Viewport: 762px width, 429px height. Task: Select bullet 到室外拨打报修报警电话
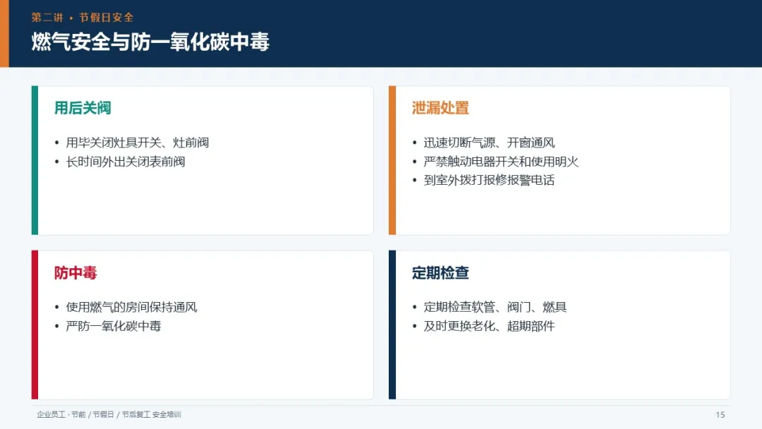pos(489,180)
